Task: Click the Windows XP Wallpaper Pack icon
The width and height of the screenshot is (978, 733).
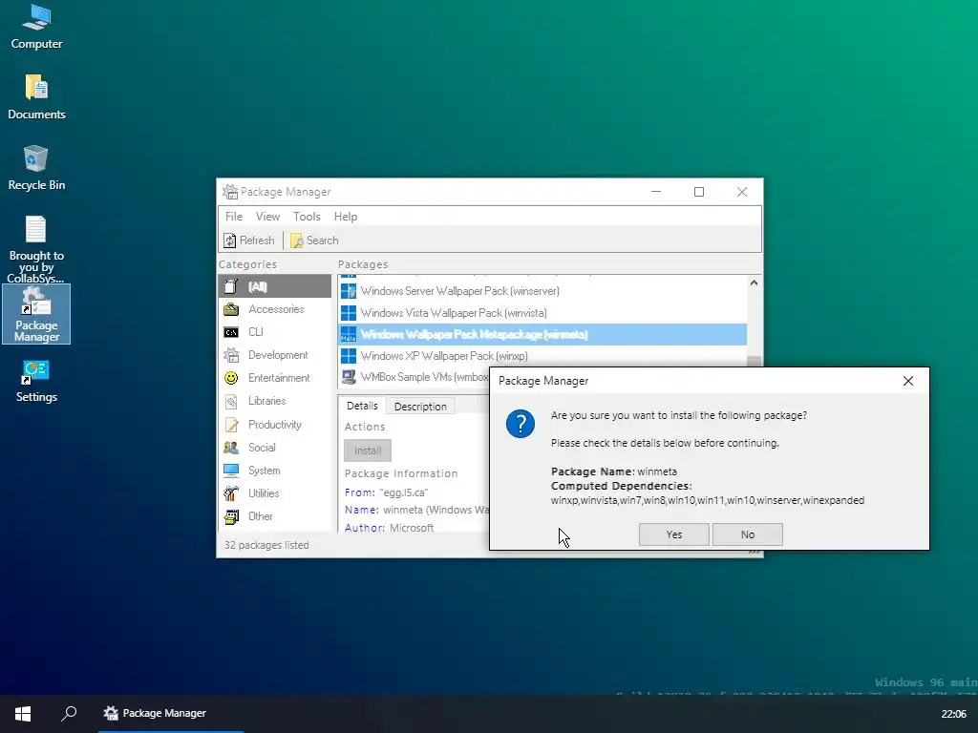Action: click(x=349, y=356)
